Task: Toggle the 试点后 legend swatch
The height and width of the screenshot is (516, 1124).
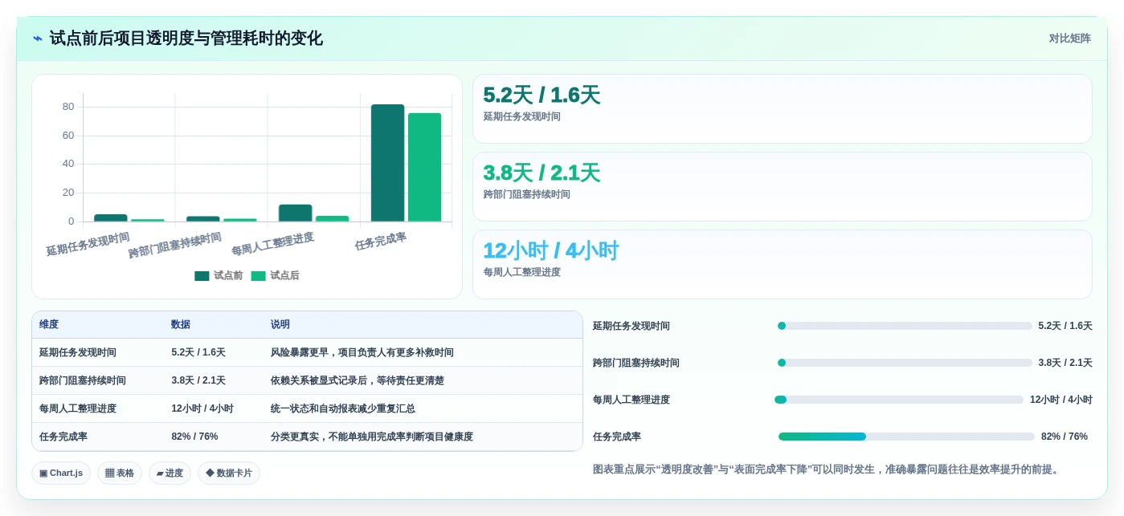Action: click(258, 276)
